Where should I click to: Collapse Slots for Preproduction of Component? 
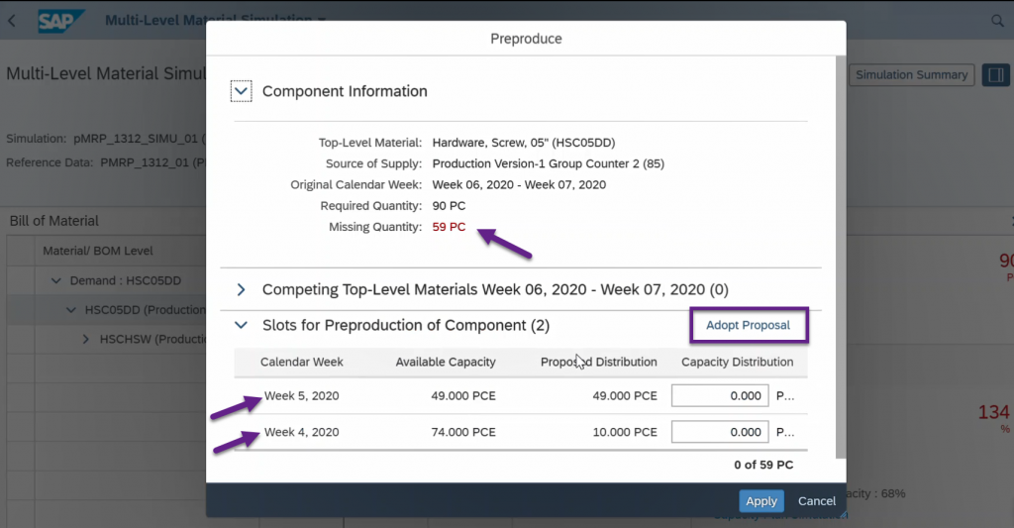242,326
